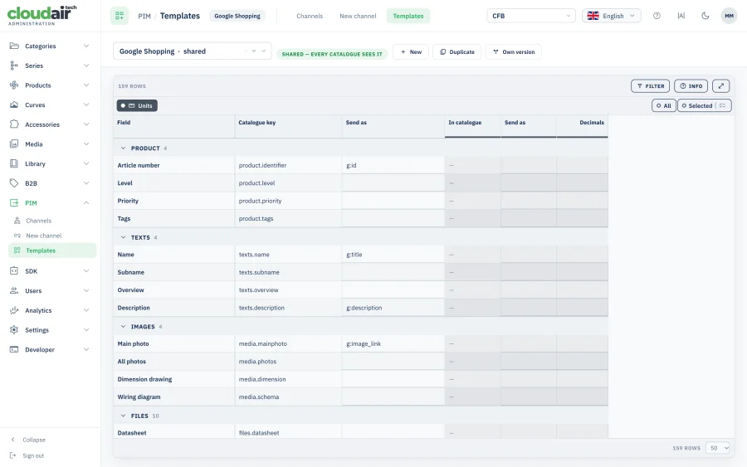Edit the Send as field with g:id

click(393, 165)
